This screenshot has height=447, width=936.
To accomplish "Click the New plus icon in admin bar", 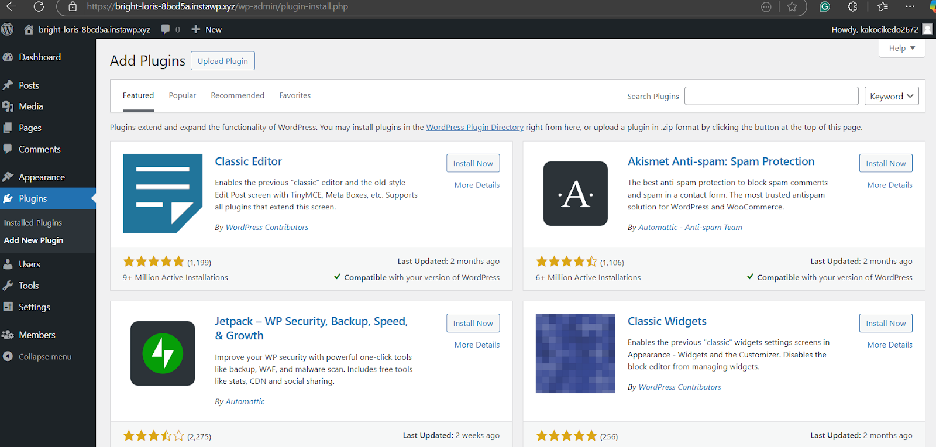I will [x=196, y=29].
